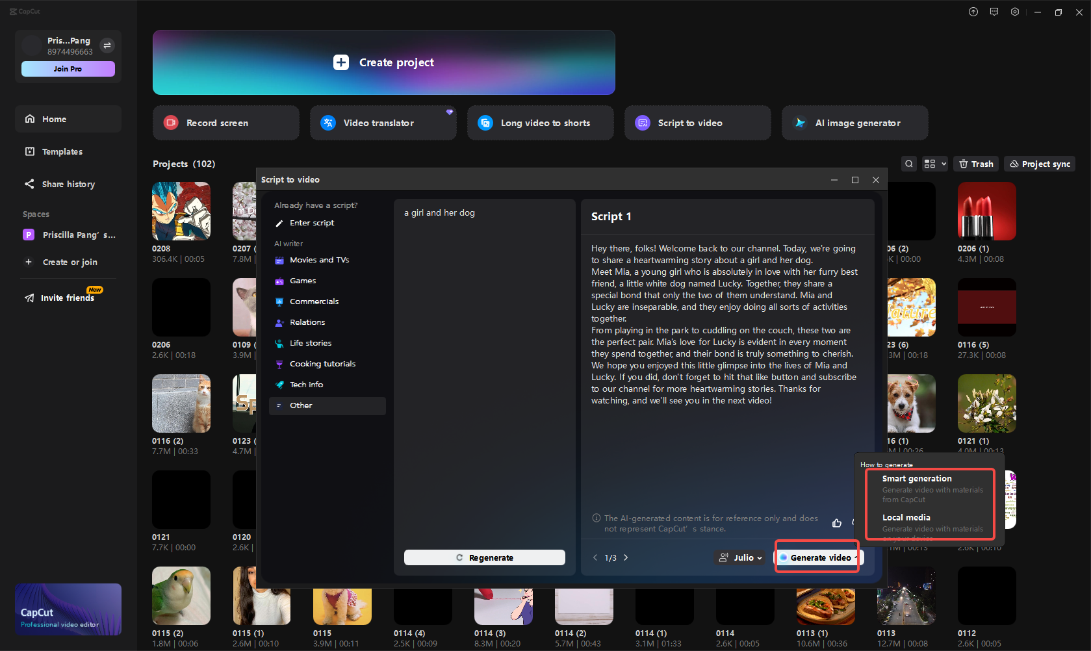Click the Project sync icon
This screenshot has height=651, width=1091.
(1039, 164)
